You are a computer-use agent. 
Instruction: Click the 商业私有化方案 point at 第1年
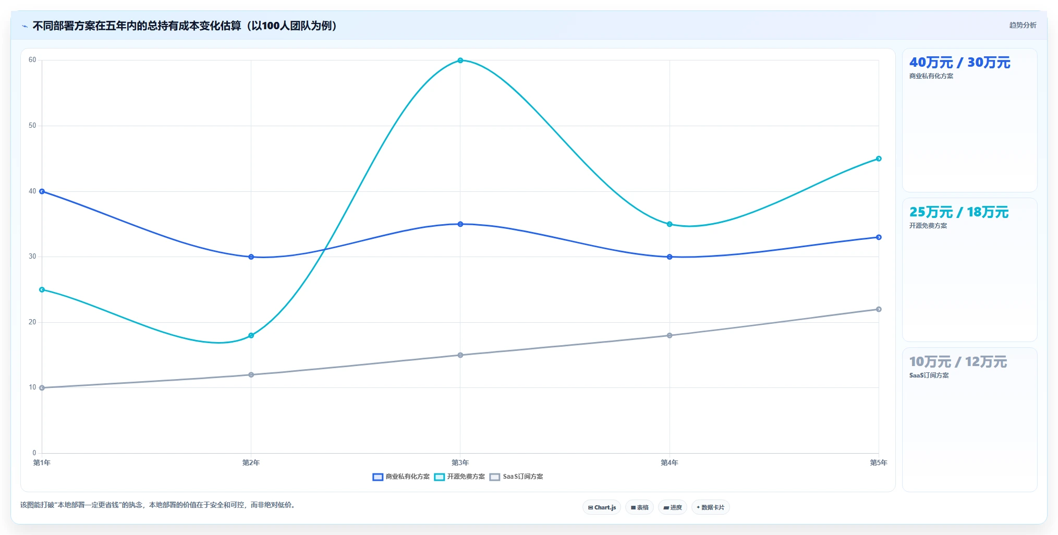coord(42,191)
